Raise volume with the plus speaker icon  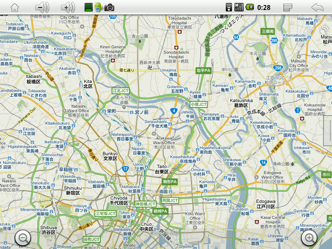click(x=68, y=7)
